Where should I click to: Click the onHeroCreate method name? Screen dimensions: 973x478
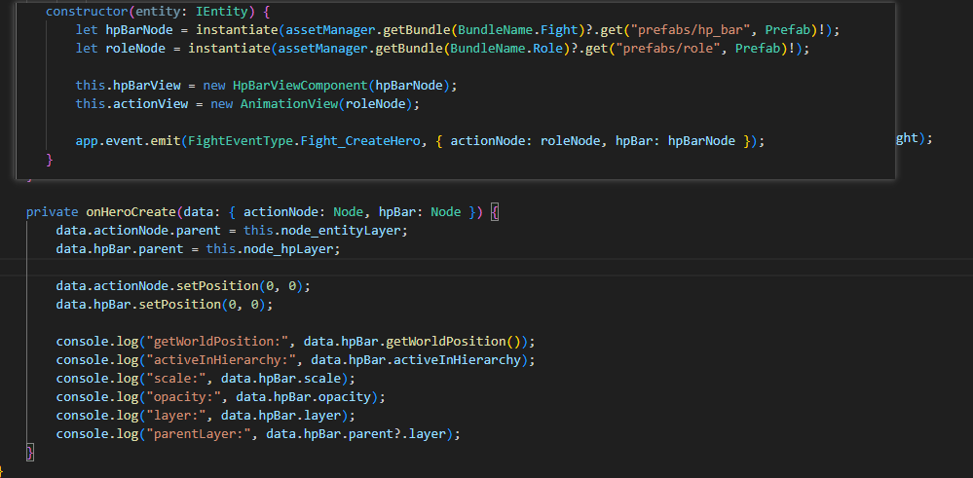(131, 212)
